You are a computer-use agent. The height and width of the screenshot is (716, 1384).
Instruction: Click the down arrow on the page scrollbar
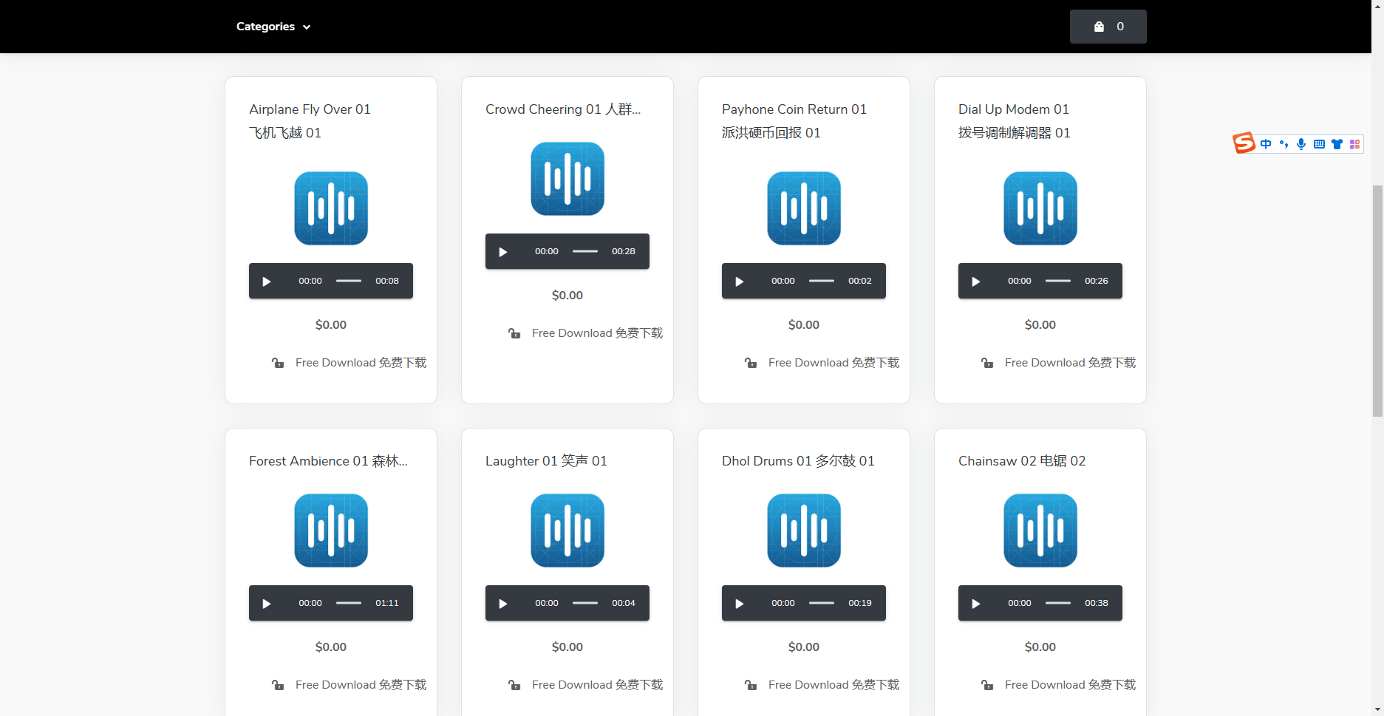[x=1377, y=710]
